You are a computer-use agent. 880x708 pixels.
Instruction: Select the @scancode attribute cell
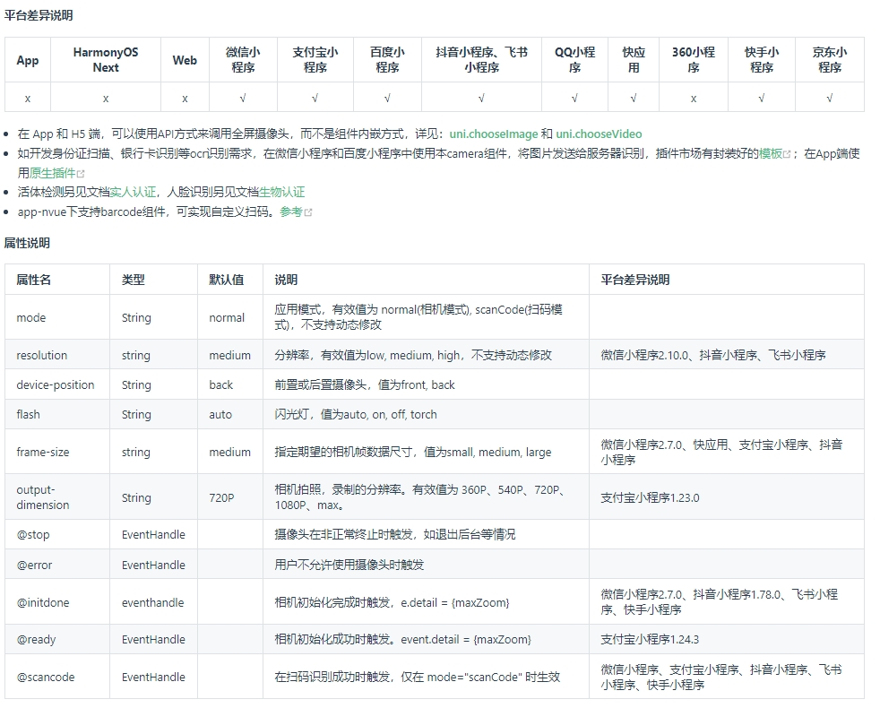[x=46, y=677]
